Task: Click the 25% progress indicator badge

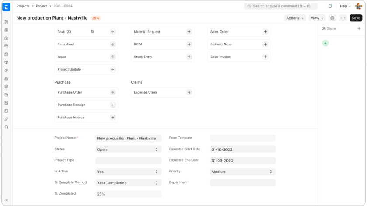Action: 96,18
